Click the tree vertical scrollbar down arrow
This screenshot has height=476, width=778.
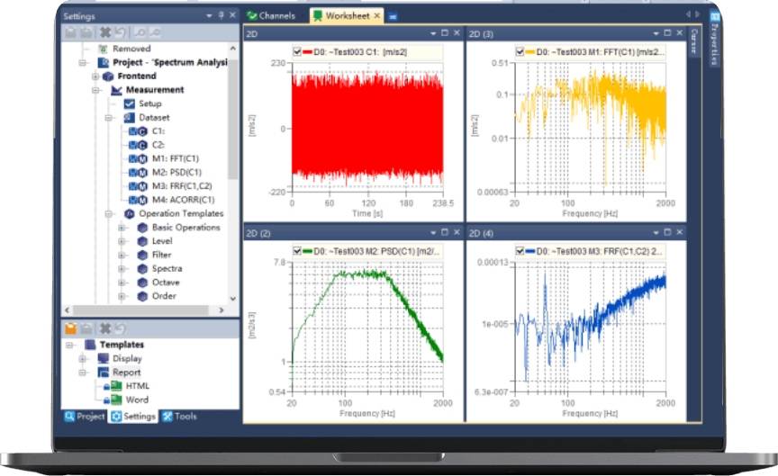(x=232, y=299)
